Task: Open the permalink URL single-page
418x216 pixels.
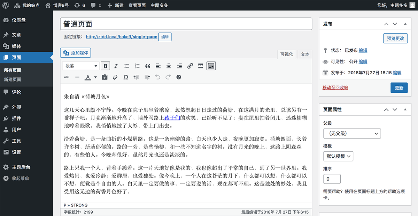Action: click(x=122, y=37)
